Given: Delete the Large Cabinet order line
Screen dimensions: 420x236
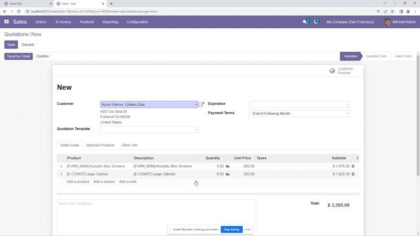Looking at the screenshot, I should (x=353, y=174).
